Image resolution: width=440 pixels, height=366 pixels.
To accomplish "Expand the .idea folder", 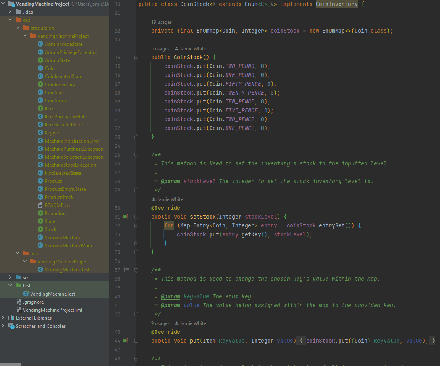I will tap(10, 12).
